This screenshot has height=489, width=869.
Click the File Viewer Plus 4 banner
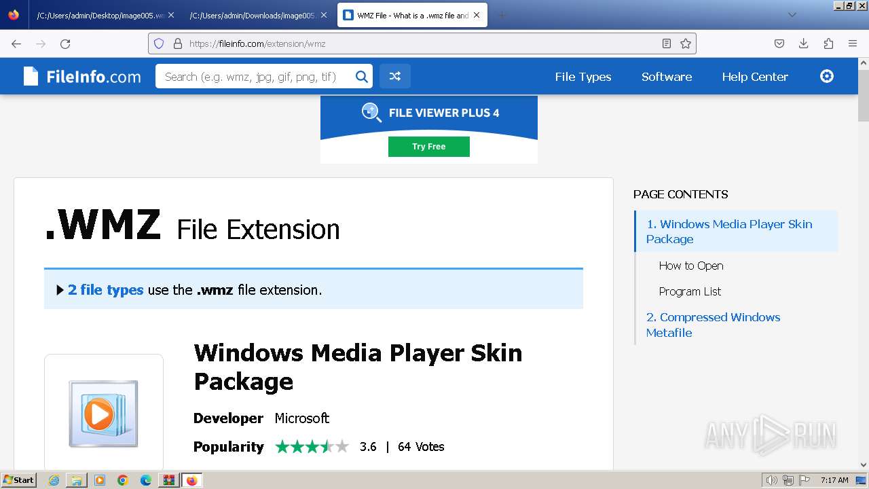429,129
